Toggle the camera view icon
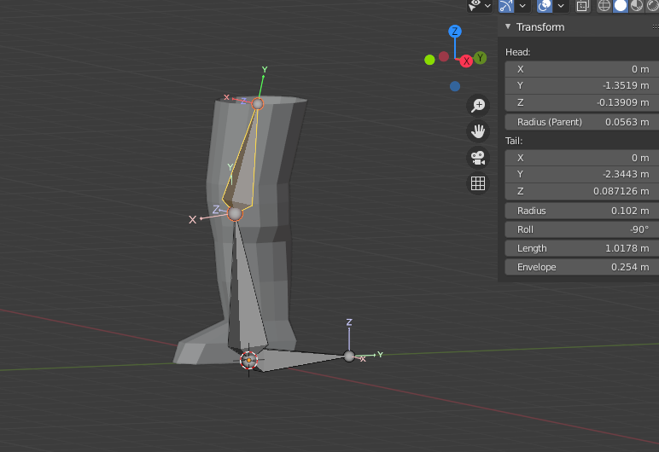 478,158
